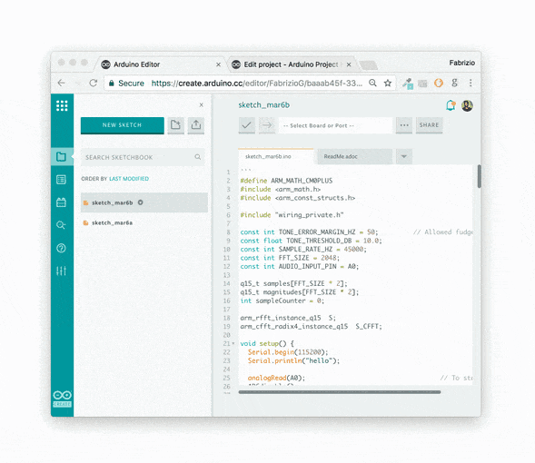Click the Share button
The image size is (535, 463).
coord(429,125)
